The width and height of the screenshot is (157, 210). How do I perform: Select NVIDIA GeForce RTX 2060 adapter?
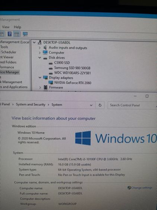pos(73,83)
